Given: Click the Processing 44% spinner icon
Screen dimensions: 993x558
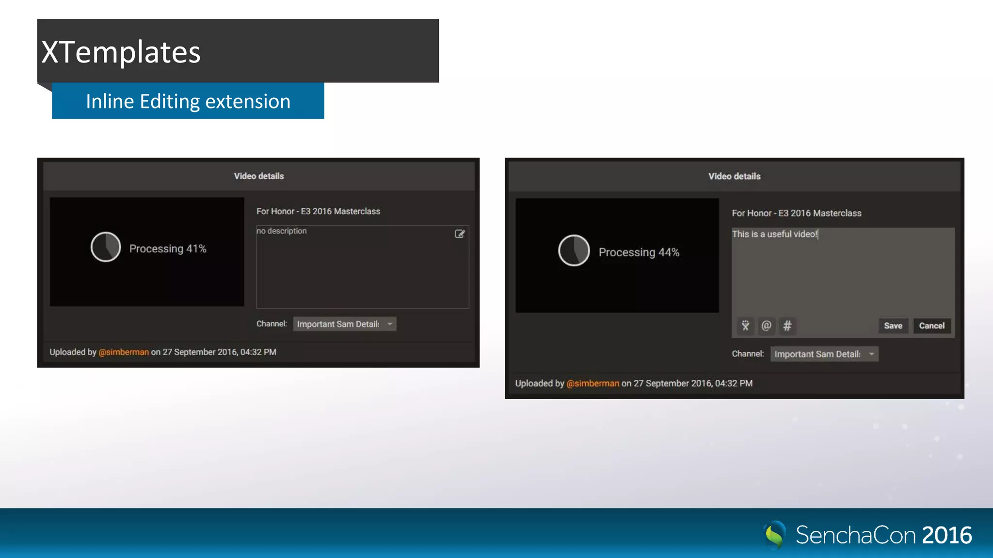Looking at the screenshot, I should coord(574,250).
